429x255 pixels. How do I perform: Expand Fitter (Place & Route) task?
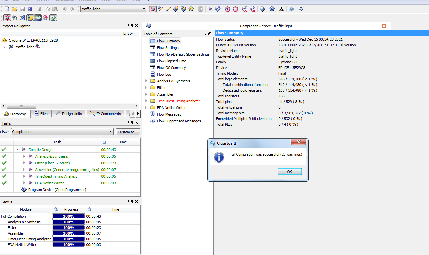pos(24,163)
